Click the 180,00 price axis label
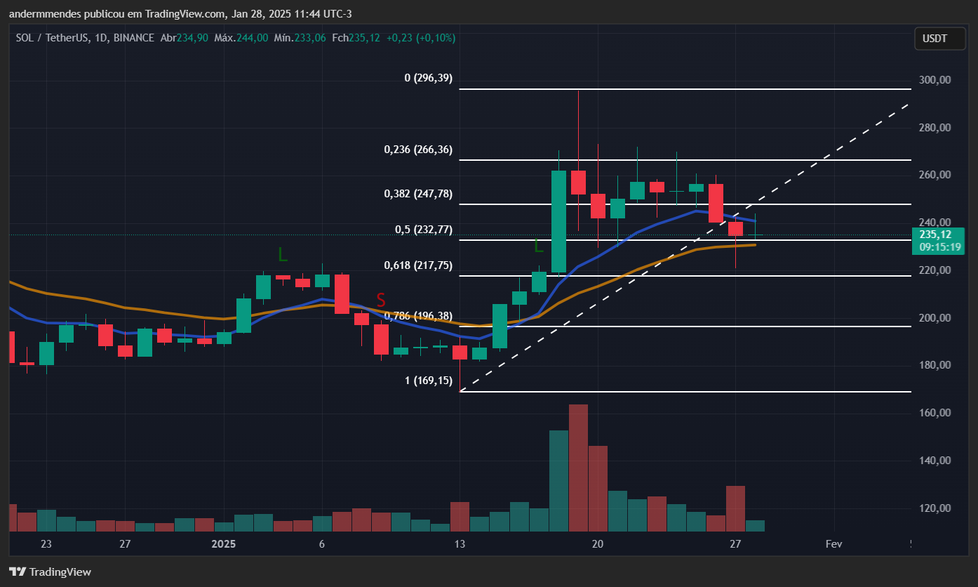Viewport: 978px width, 587px height. 935,365
